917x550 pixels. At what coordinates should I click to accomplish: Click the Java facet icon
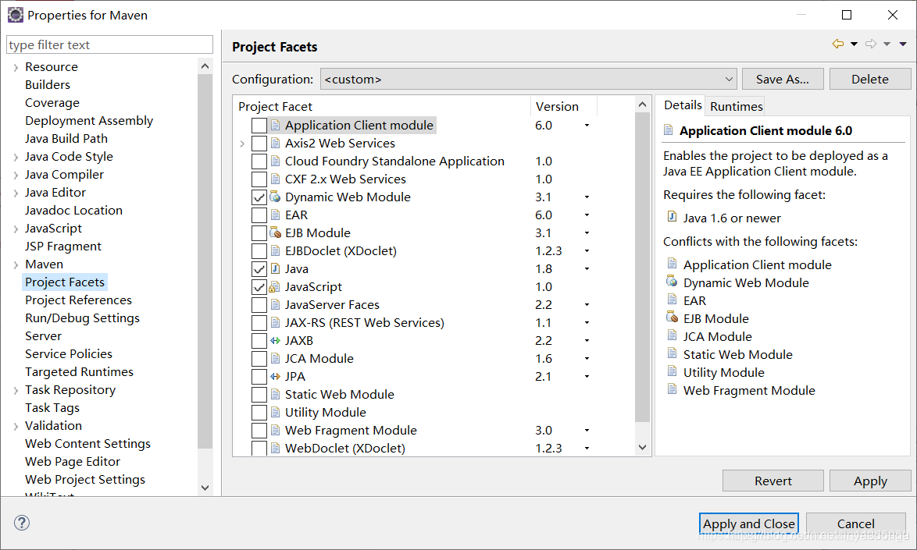(275, 268)
